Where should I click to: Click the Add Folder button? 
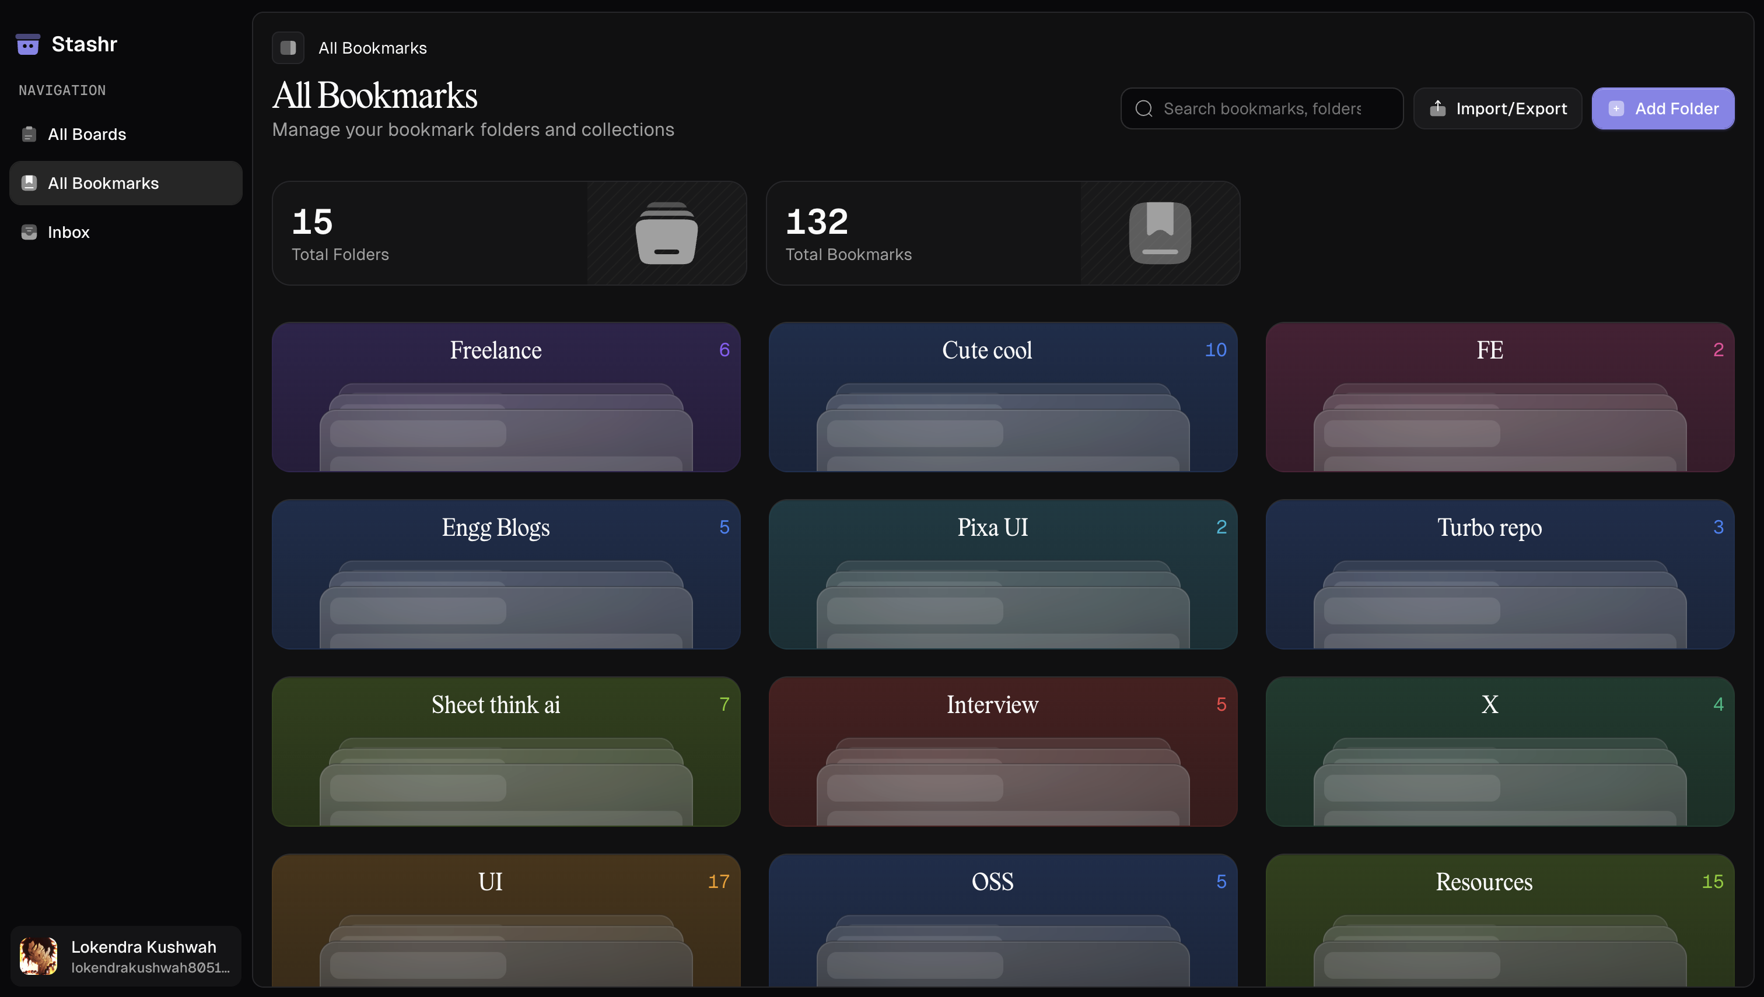[x=1662, y=109]
